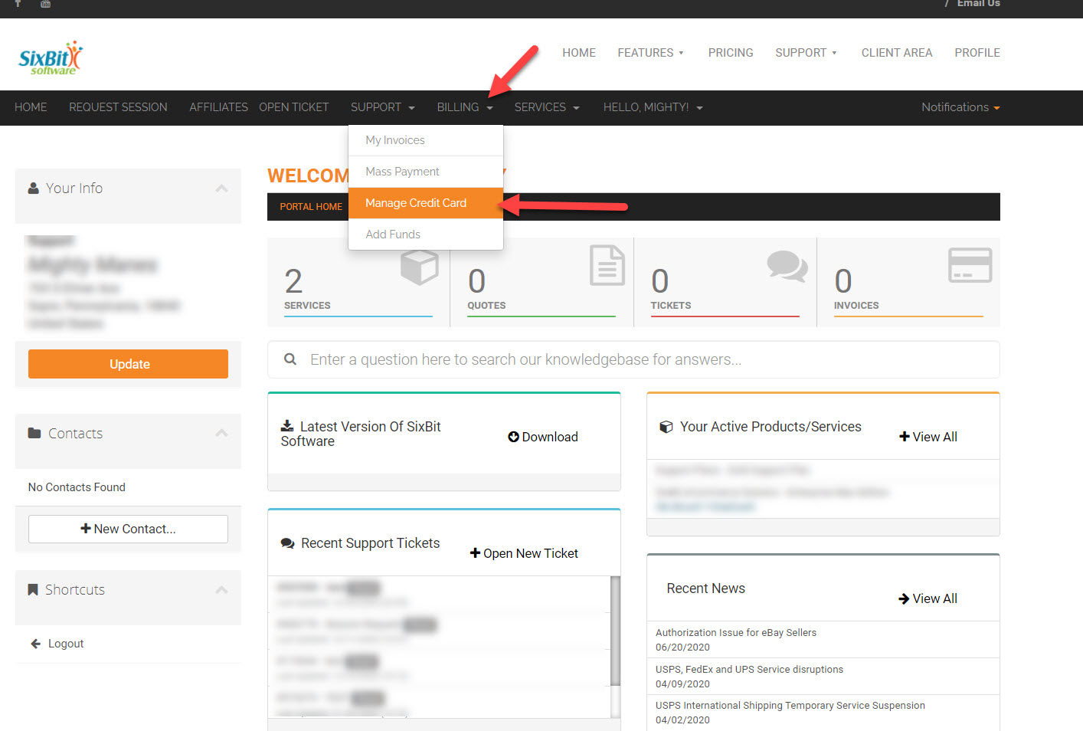Open the Notifications dropdown
The height and width of the screenshot is (731, 1083).
point(960,107)
